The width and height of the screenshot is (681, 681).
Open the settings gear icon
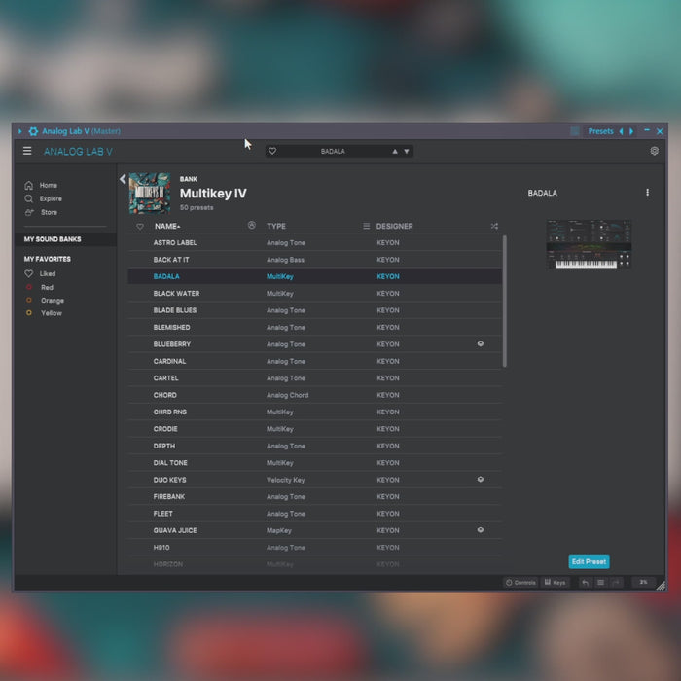click(654, 151)
